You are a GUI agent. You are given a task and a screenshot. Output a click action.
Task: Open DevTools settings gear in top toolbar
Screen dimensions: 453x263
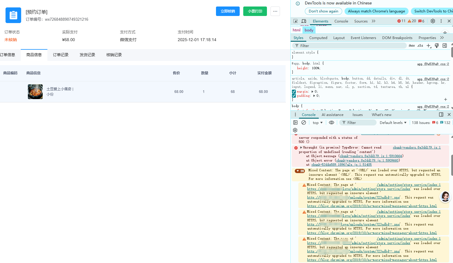[x=433, y=21]
